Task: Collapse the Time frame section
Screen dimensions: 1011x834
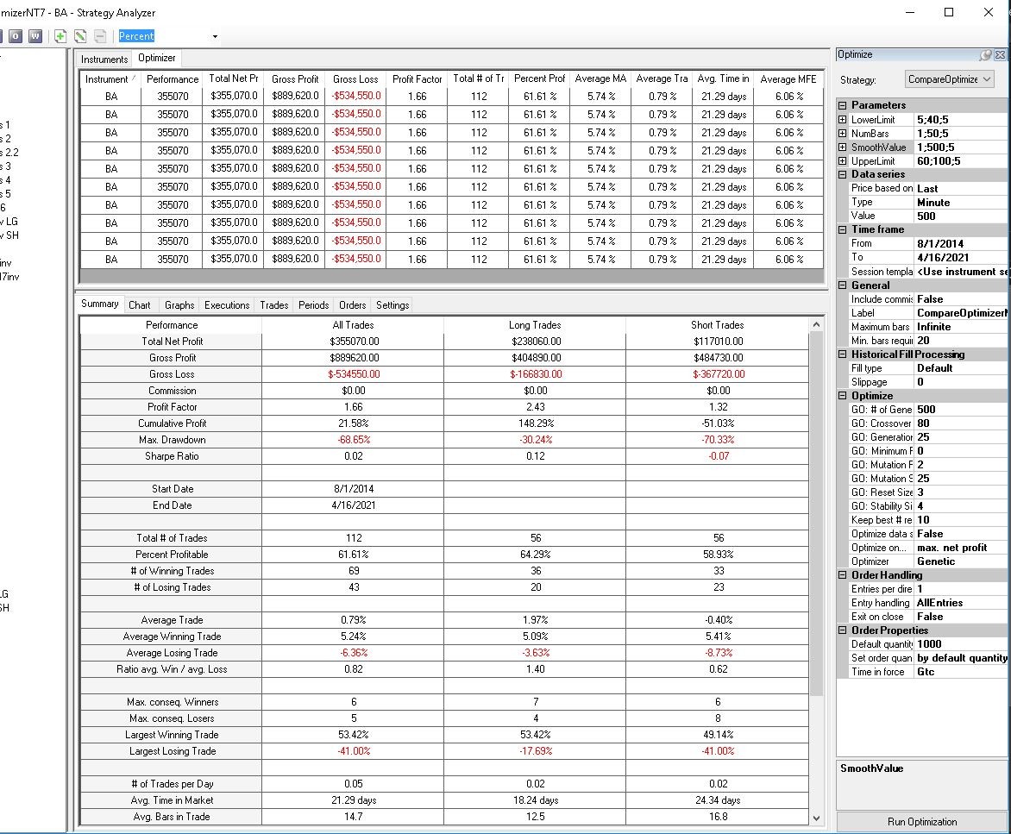Action: point(842,229)
